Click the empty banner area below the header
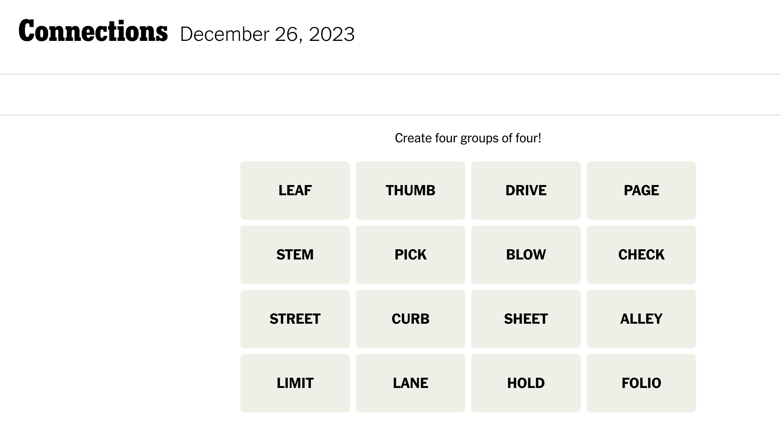This screenshot has height=427, width=781. click(x=390, y=95)
